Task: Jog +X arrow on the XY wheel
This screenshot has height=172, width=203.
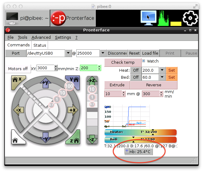Action: [x=73, y=110]
